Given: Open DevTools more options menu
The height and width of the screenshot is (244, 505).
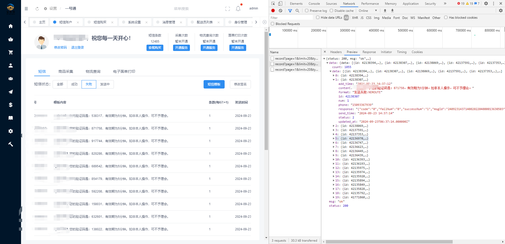Looking at the screenshot, I should point(493,4).
